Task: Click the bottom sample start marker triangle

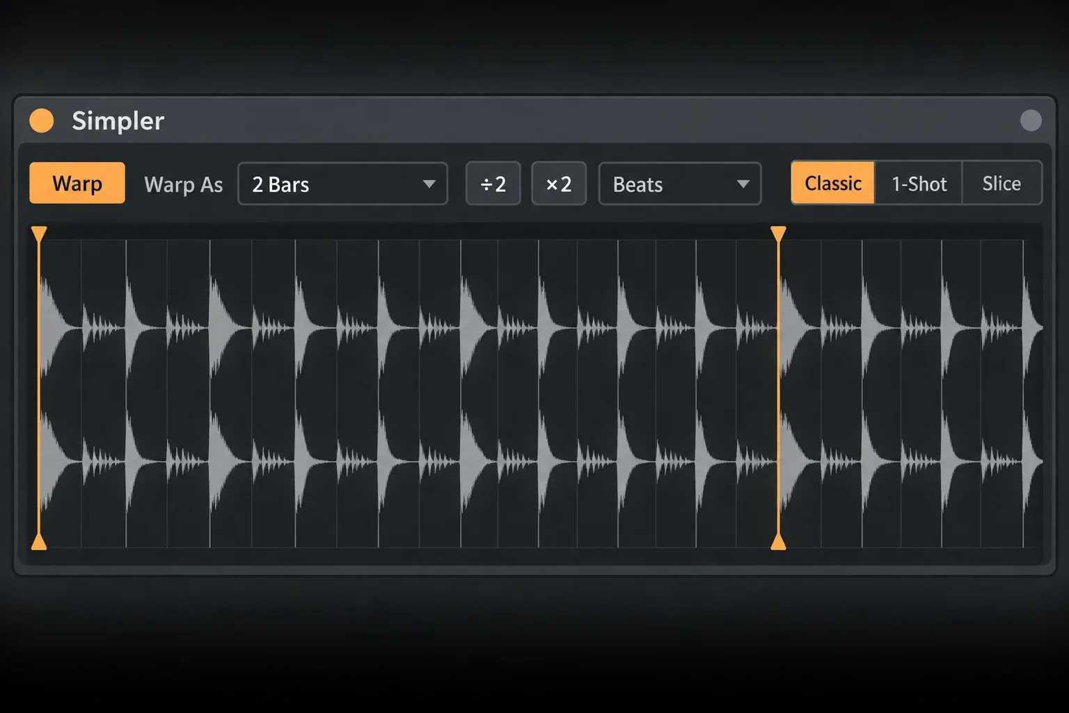Action: (39, 542)
